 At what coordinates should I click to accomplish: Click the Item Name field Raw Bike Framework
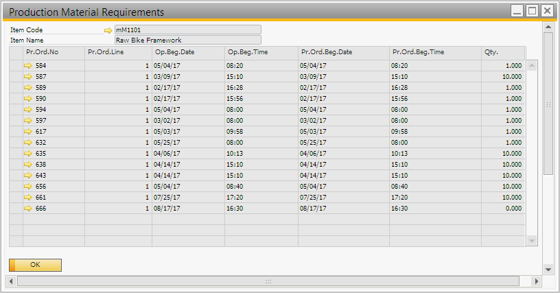coord(187,40)
